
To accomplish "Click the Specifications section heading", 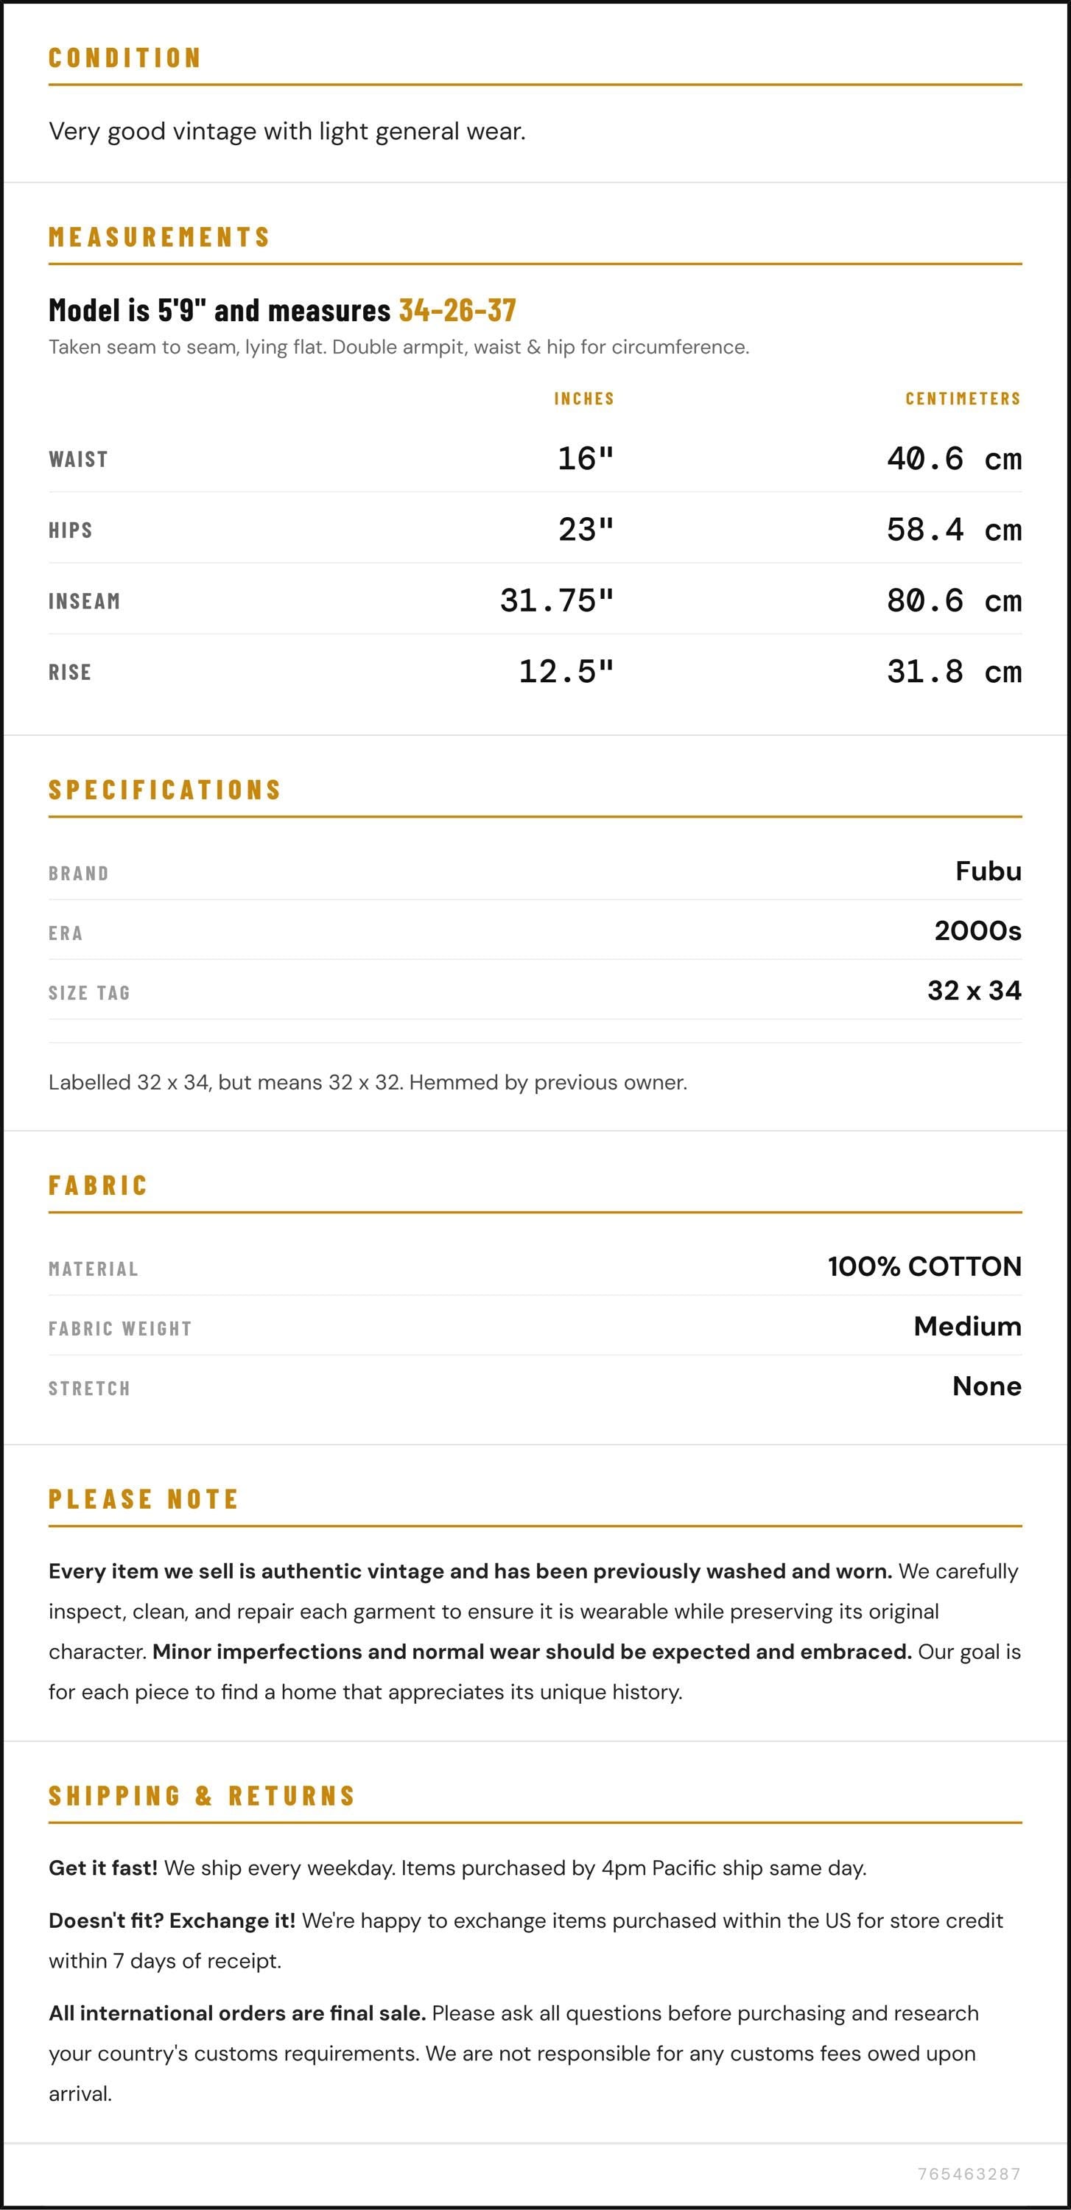I will (x=166, y=790).
